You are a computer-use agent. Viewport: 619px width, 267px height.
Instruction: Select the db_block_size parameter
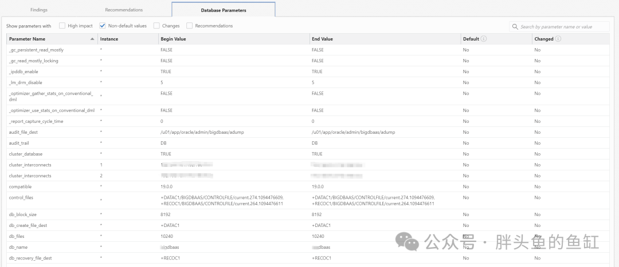pyautogui.click(x=23, y=214)
